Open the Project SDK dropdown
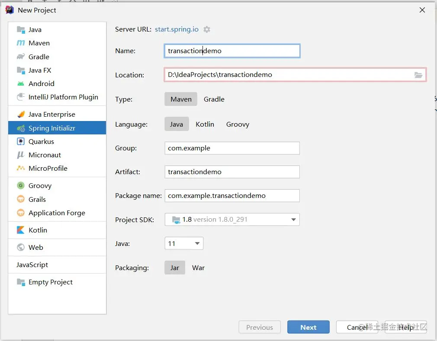The image size is (437, 341). coord(232,220)
